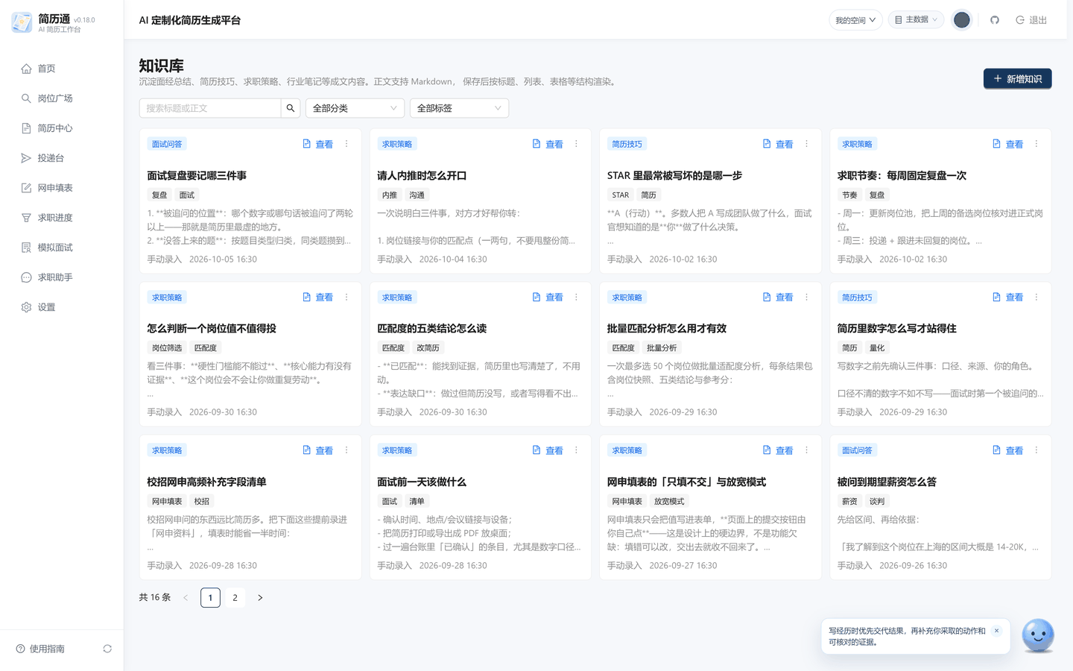Click the next page arrow
The image size is (1073, 671).
click(x=260, y=597)
